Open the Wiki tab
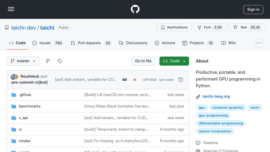 tap(228, 43)
